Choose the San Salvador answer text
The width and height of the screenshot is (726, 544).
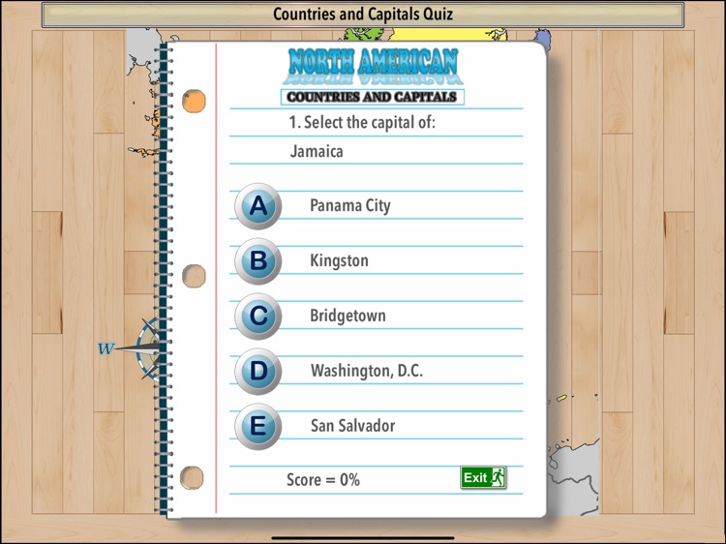(352, 426)
